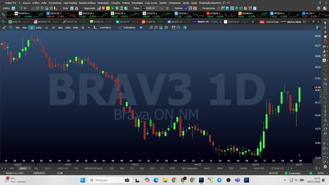This screenshot has width=329, height=185.
Task: Select the 30Min timeframe
Action: 76,28
